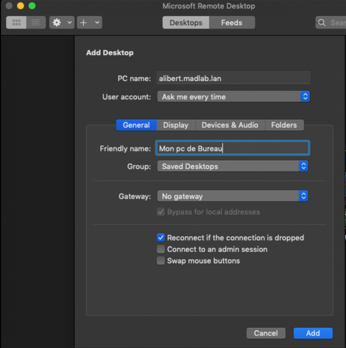This screenshot has height=348, width=346.
Task: Check Swap mouse buttons
Action: (x=161, y=261)
